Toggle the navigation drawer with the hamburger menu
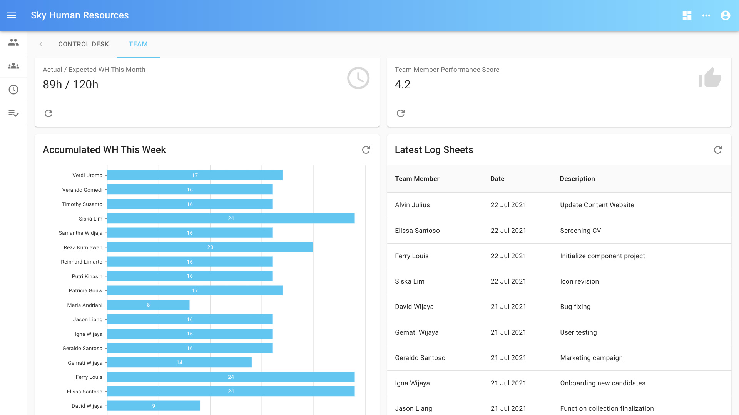The width and height of the screenshot is (739, 415). coord(12,15)
